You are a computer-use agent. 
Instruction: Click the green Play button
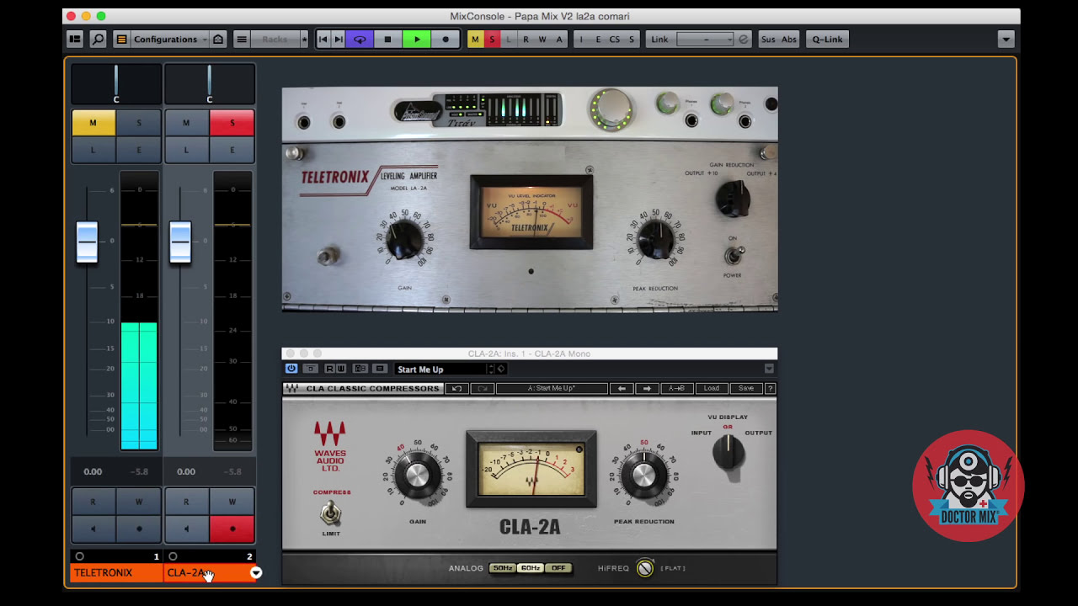point(417,40)
